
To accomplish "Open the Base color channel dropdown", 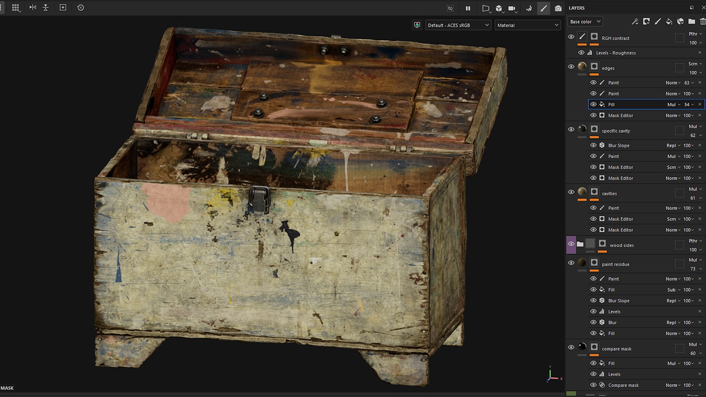I will coord(584,21).
